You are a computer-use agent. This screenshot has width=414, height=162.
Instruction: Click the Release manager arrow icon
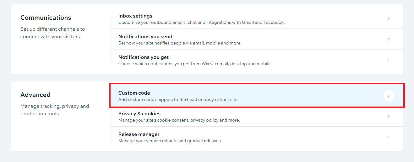tap(389, 137)
